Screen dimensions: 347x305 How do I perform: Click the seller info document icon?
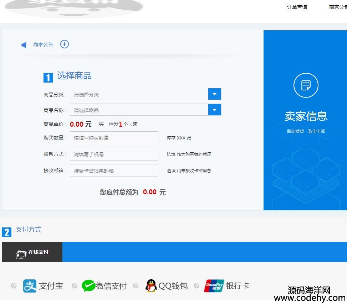coord(306,85)
